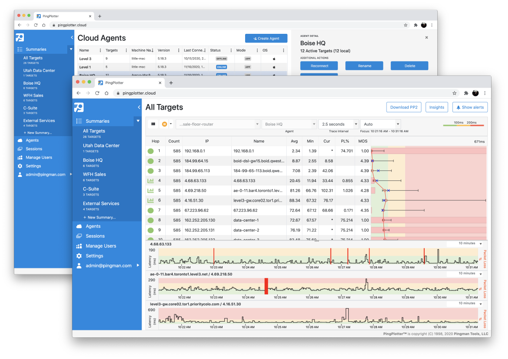
Task: Click the PingPlotter logo in the front window sidebar
Action: [79, 107]
